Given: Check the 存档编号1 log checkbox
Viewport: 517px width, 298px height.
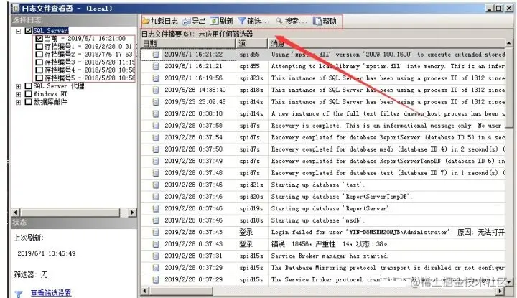Looking at the screenshot, I should tap(39, 47).
